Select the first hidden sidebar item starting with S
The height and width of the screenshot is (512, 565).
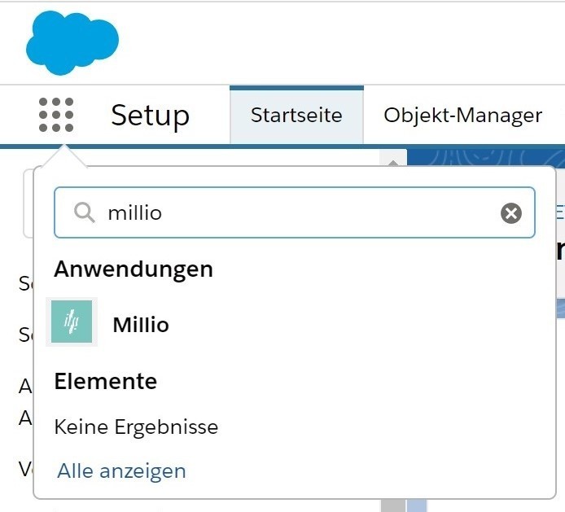coord(26,283)
